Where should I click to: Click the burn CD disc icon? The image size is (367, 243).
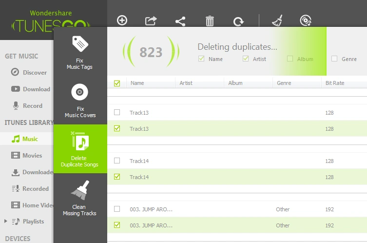306,20
